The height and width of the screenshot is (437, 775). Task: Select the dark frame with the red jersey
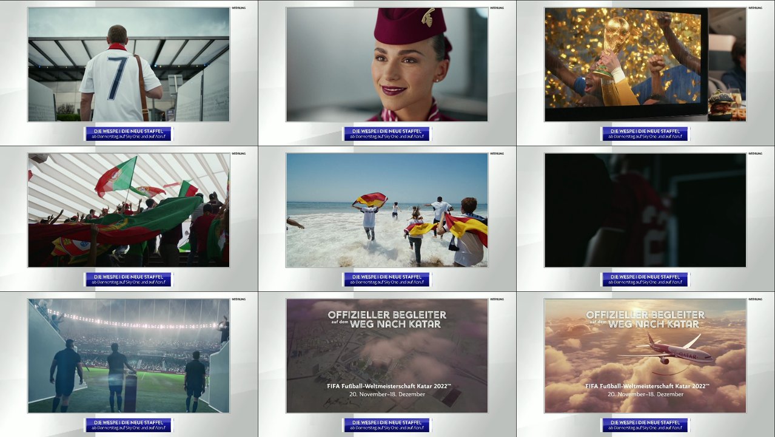tap(645, 210)
